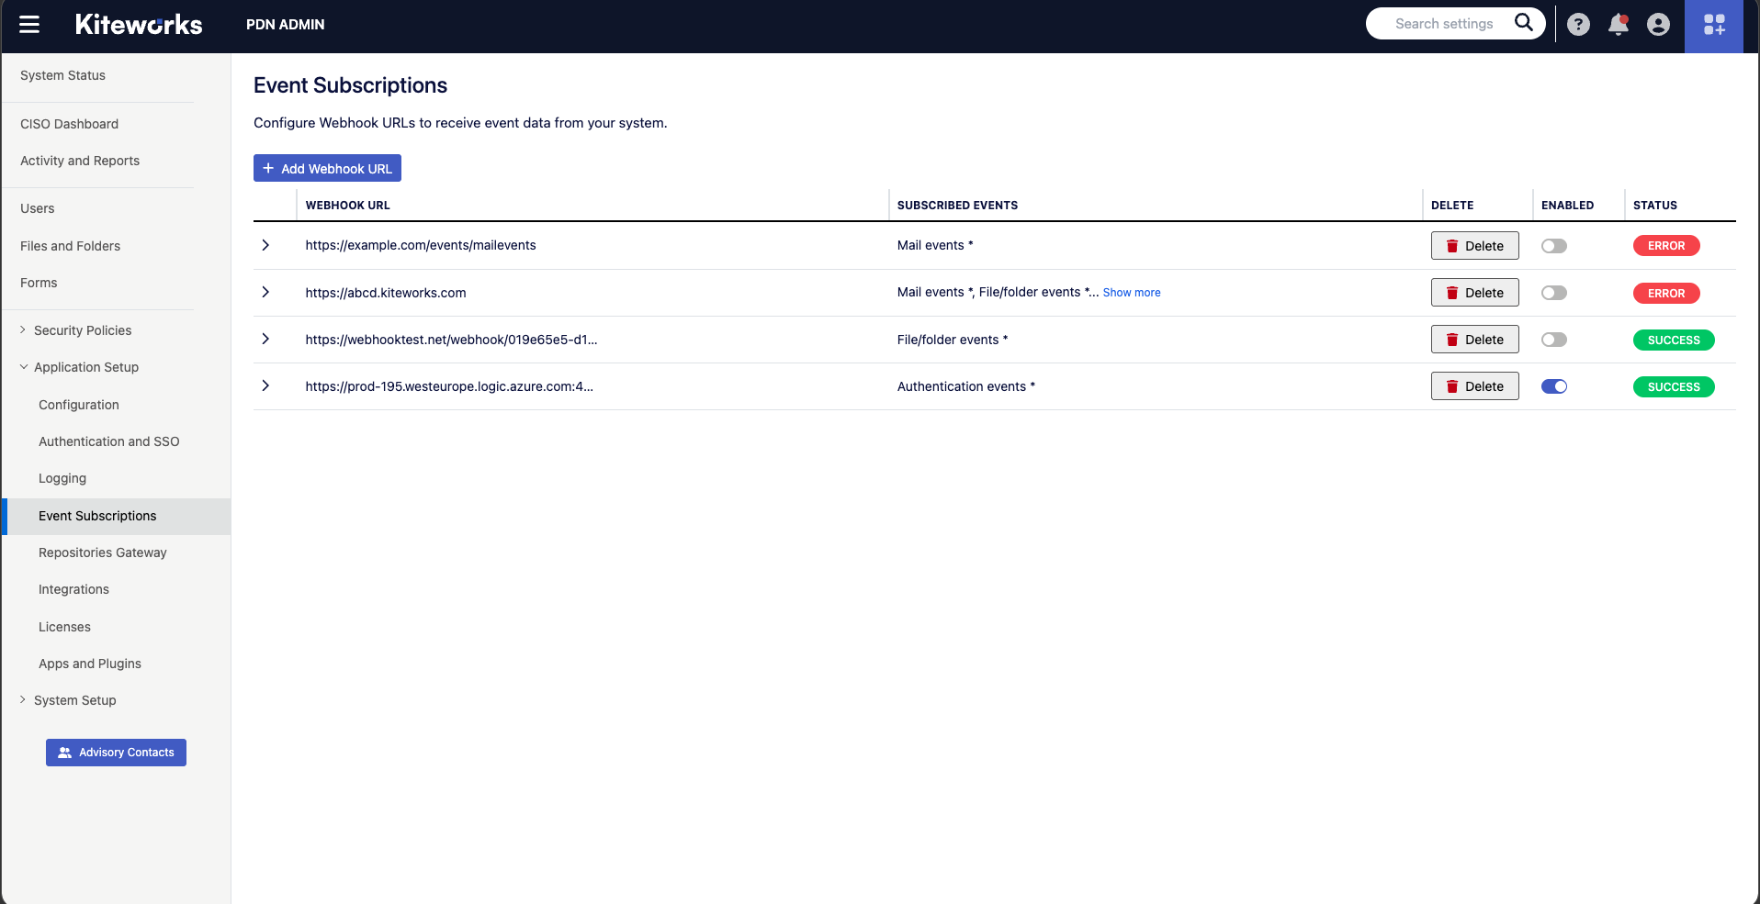The height and width of the screenshot is (904, 1760).
Task: Go to Users section
Action: tap(37, 208)
